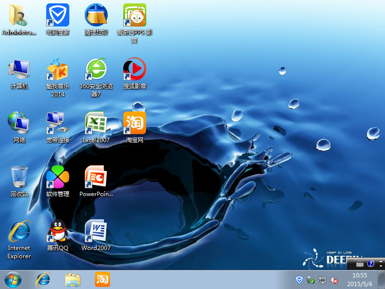Select the 爱奇艺PPS 影音 desktop shortcut
The width and height of the screenshot is (385, 289).
[135, 23]
